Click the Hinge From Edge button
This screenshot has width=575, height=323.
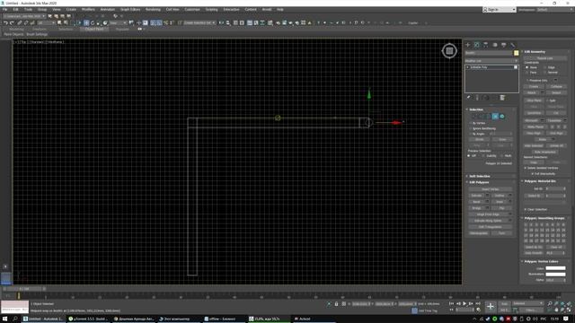487,214
